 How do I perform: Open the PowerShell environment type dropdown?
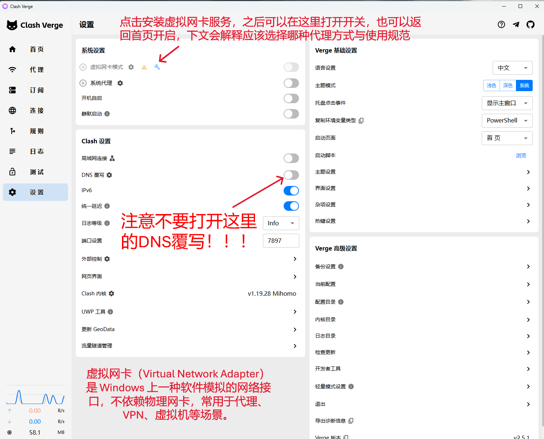point(507,121)
